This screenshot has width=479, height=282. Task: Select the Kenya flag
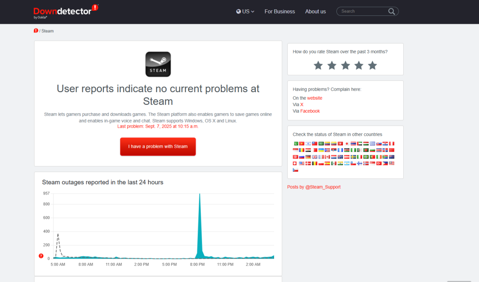347,150
